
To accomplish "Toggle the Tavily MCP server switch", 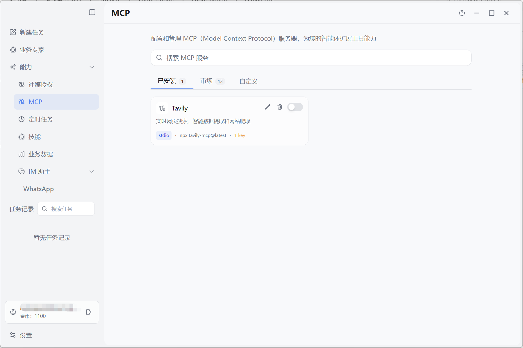I will pos(295,107).
